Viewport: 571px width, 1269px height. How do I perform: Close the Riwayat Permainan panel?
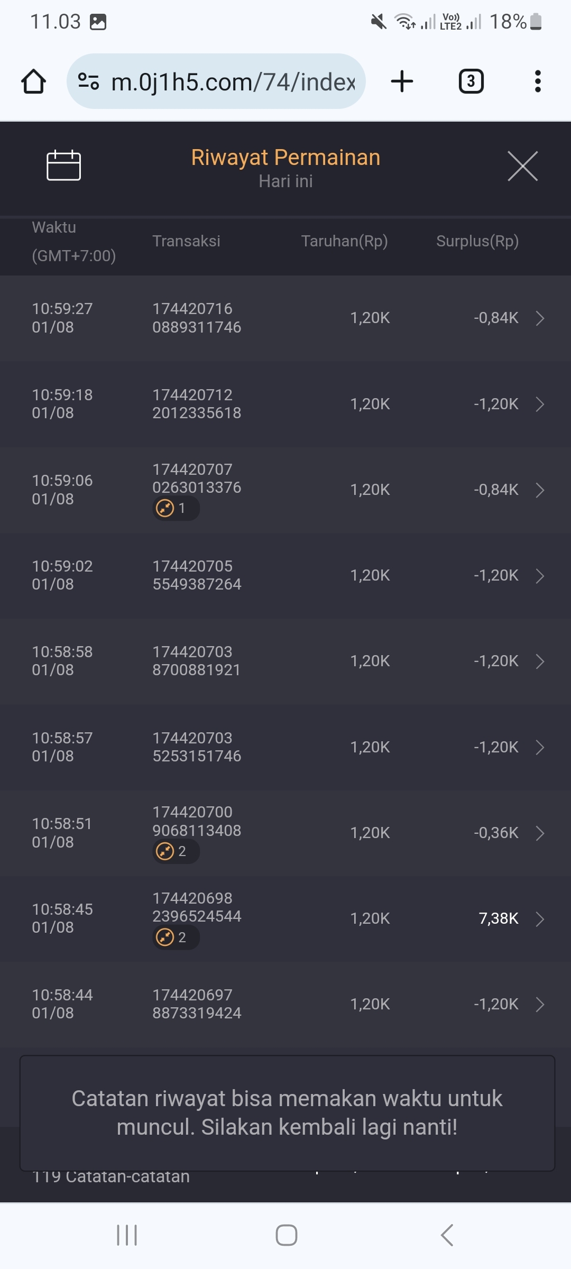522,166
